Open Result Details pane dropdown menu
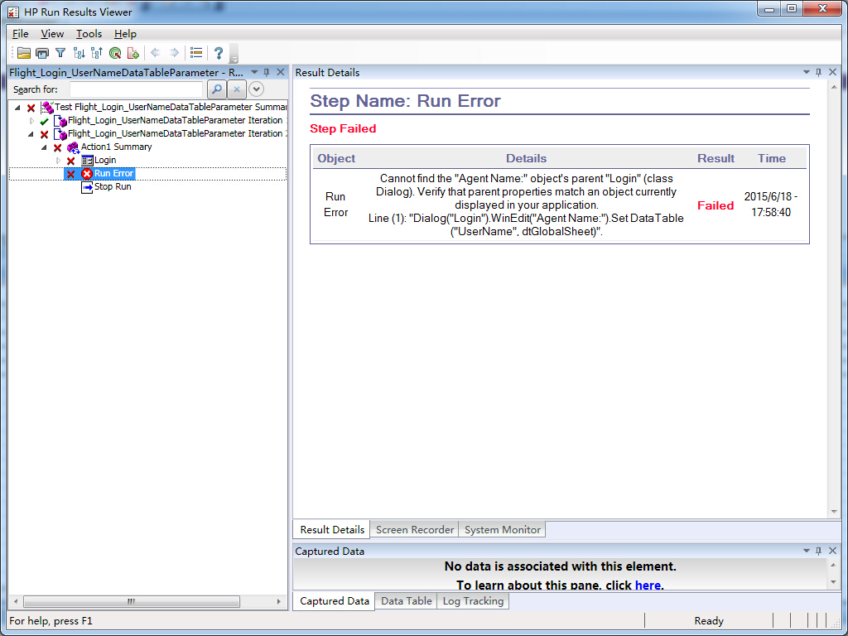 click(807, 73)
